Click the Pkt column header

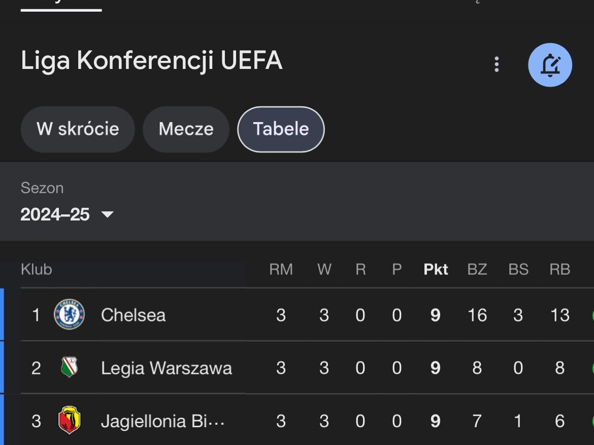pyautogui.click(x=436, y=269)
